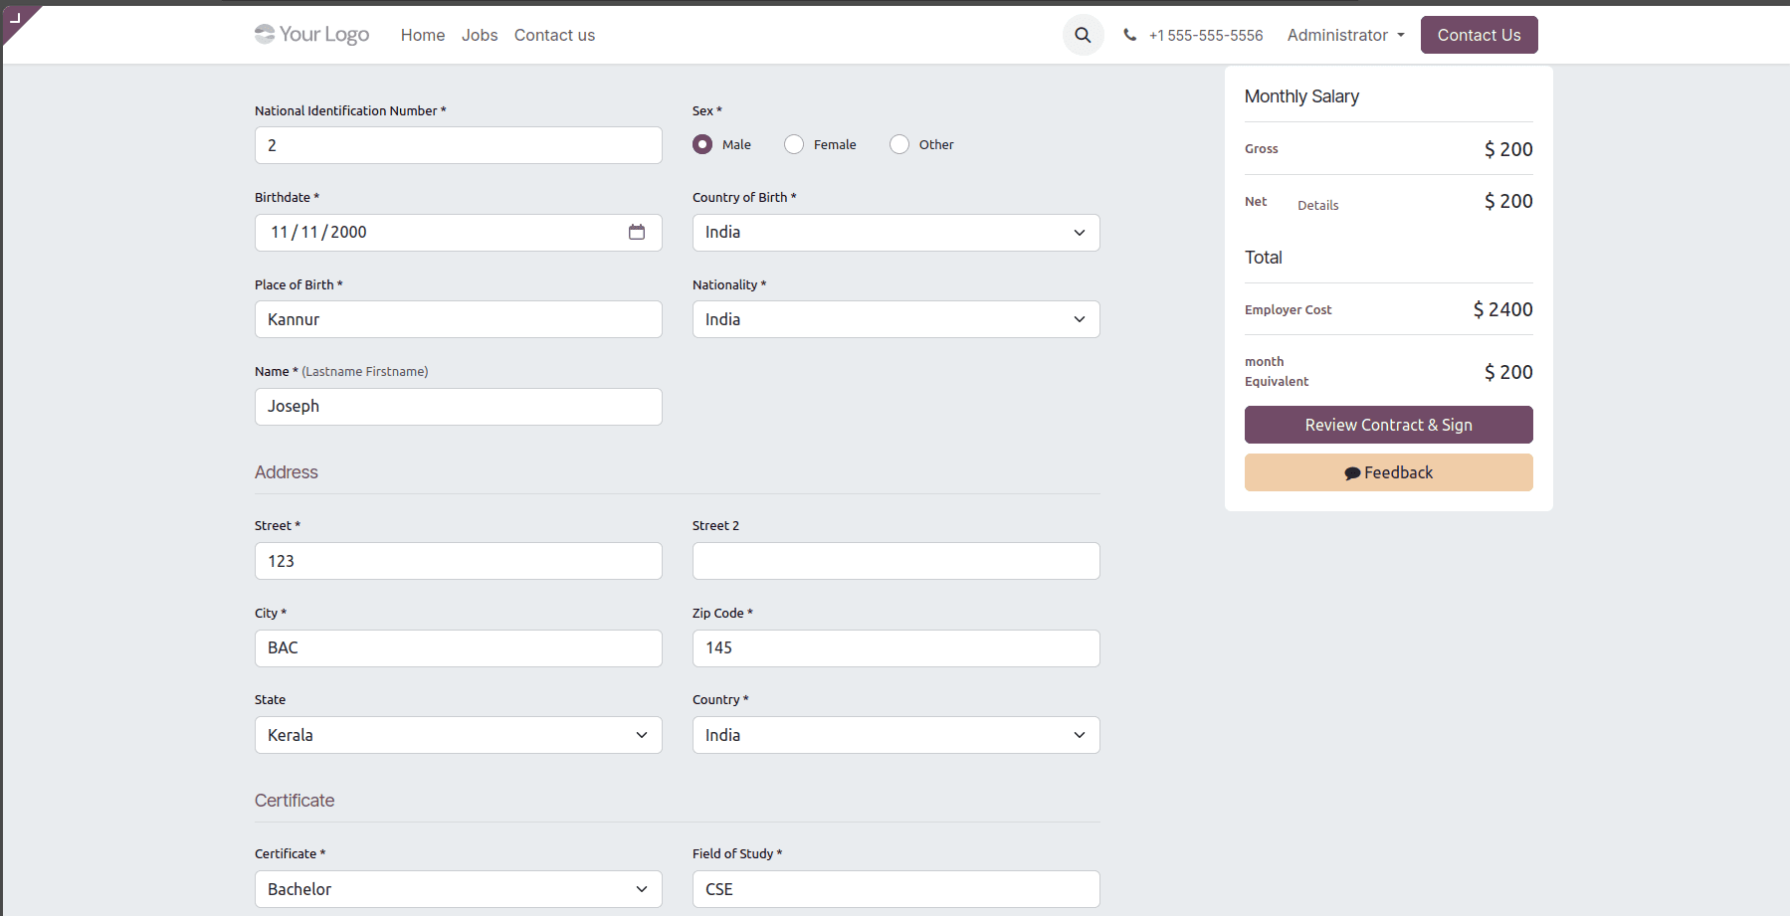Open the Net salary Details link
Viewport: 1790px width, 916px height.
pyautogui.click(x=1317, y=205)
